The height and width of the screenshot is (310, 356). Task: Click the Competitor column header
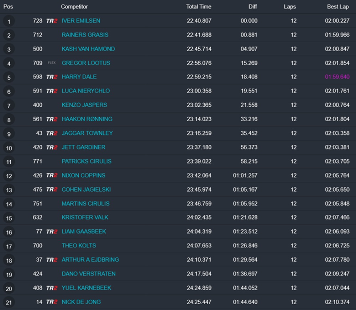tap(74, 7)
